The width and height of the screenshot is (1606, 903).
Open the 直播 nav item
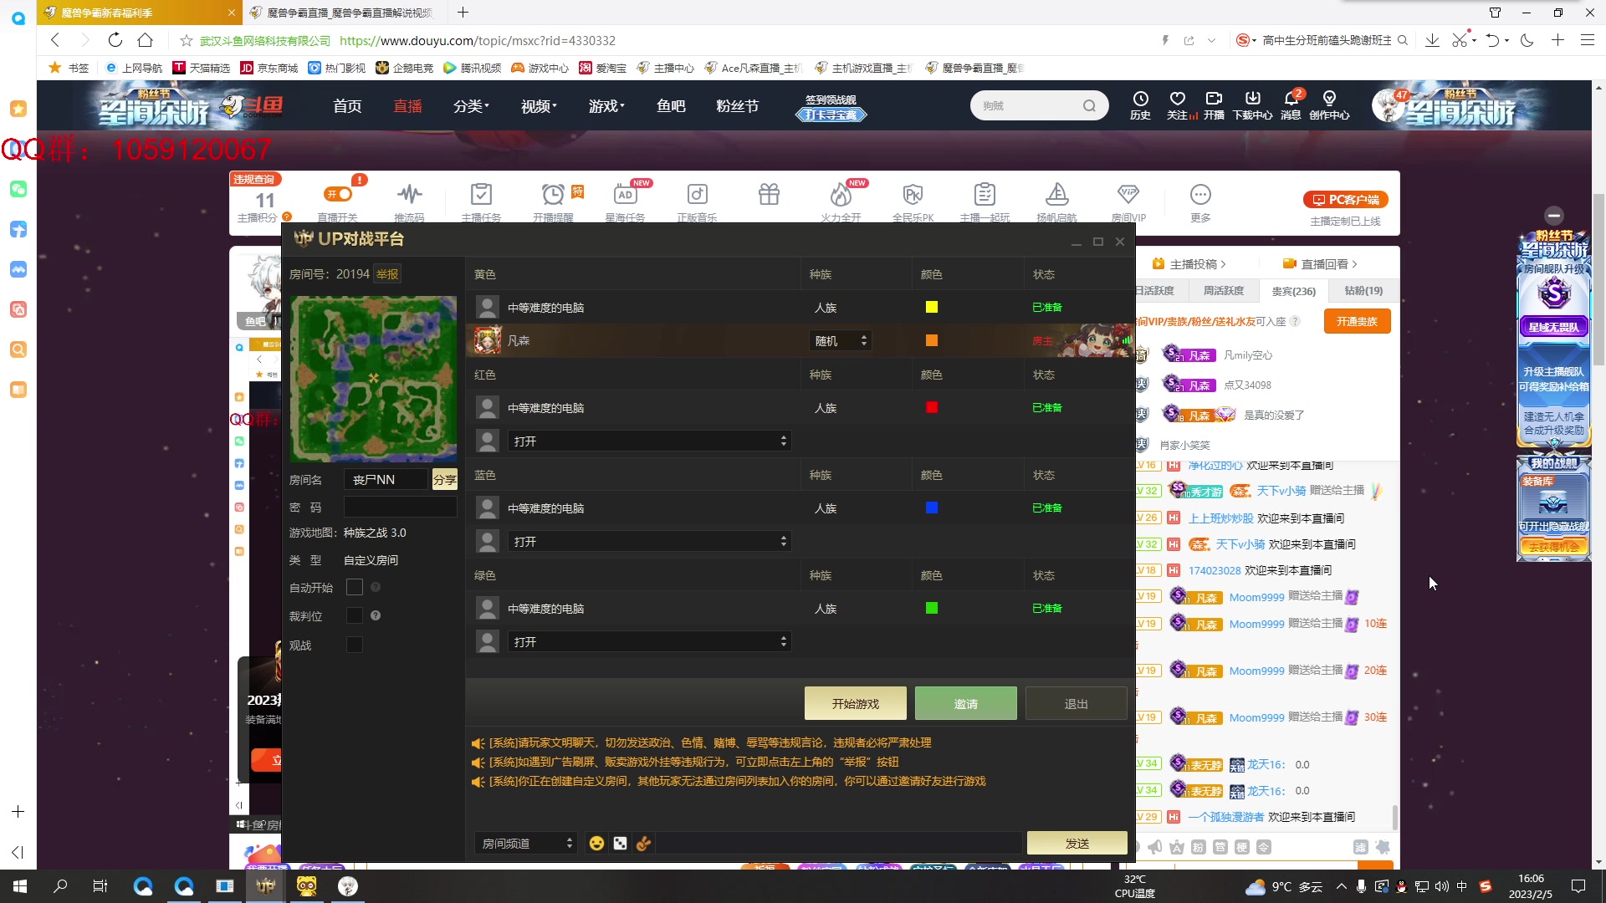click(x=408, y=106)
